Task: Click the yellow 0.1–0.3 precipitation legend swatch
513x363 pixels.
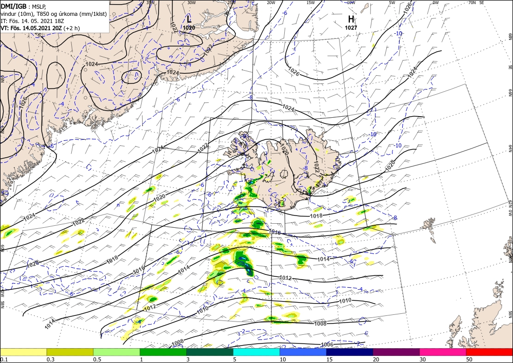Action: click(x=24, y=352)
